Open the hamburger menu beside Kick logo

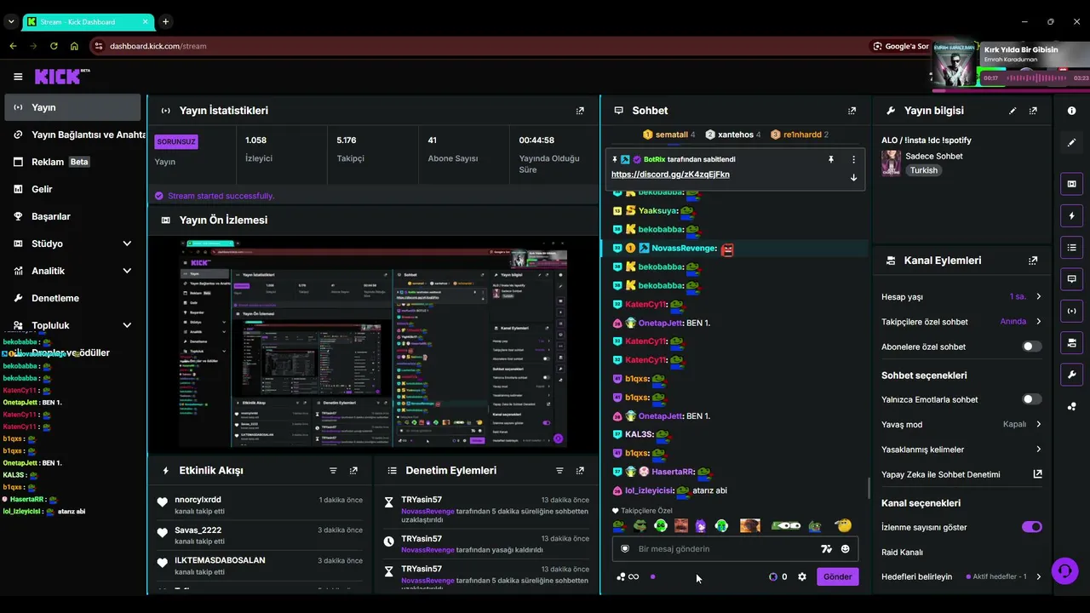click(x=18, y=77)
